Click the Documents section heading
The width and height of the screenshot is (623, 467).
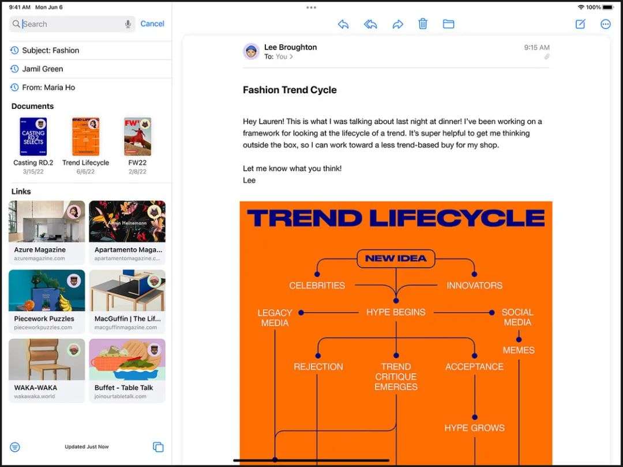(x=32, y=107)
